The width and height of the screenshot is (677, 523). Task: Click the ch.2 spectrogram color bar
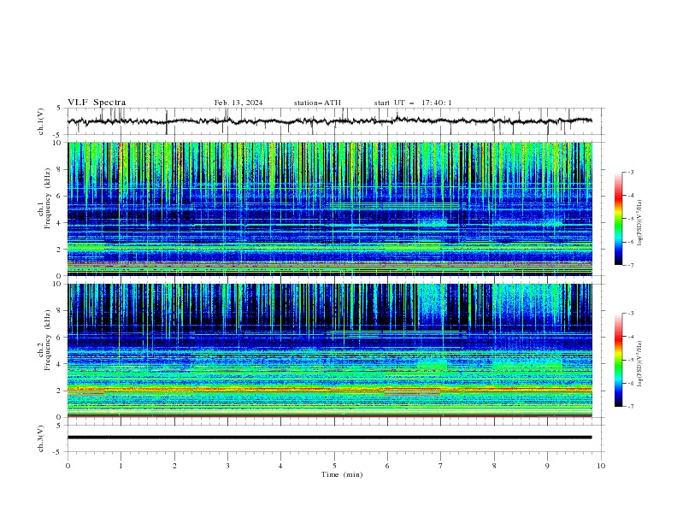click(x=618, y=360)
